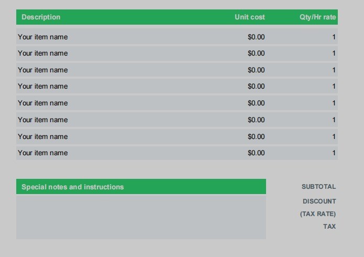Select the SUBTOTAL label

tap(318, 187)
